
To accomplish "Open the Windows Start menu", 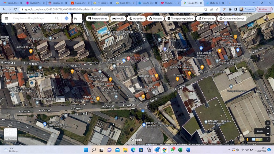I will coord(86,150).
